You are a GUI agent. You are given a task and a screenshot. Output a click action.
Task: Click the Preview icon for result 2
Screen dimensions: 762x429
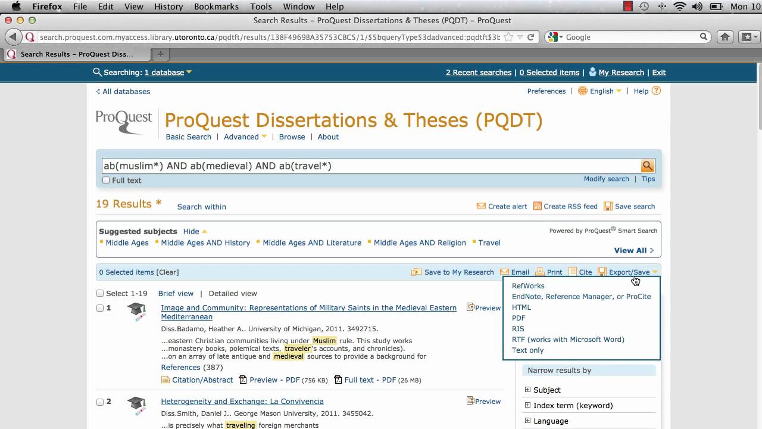[x=470, y=401]
